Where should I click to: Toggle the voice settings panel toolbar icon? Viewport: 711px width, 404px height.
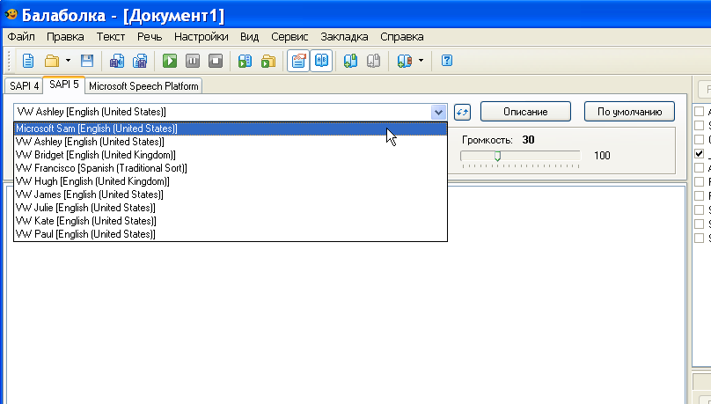tap(298, 61)
